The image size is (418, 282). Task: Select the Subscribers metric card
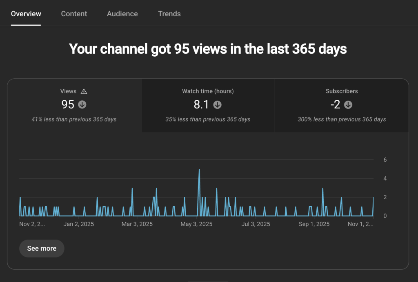342,105
